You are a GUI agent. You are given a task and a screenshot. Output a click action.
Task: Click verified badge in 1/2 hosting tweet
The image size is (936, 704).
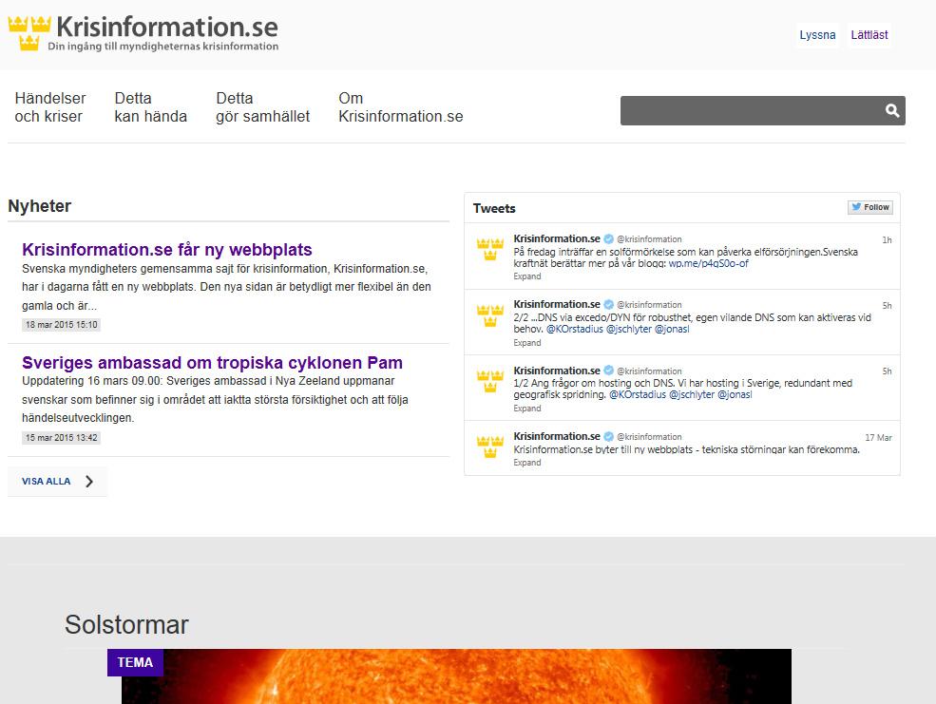tap(608, 371)
